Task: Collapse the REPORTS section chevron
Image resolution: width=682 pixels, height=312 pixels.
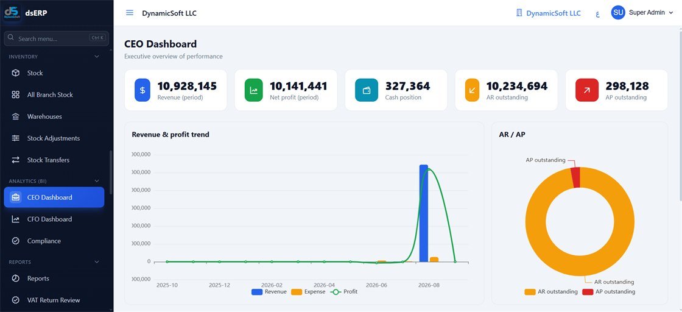Action: [x=97, y=262]
